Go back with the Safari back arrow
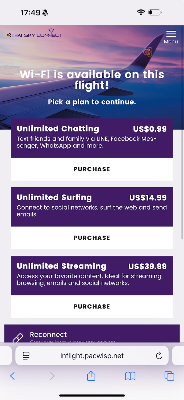 [12, 376]
